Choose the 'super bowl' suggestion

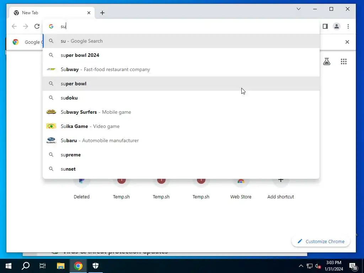181,84
